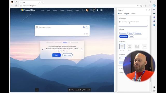The image size is (166, 93).
Task: Click the visual search camera icon
Action: click(x=87, y=27)
